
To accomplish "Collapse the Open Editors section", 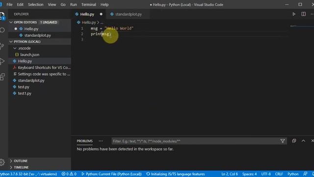I will pos(11,22).
